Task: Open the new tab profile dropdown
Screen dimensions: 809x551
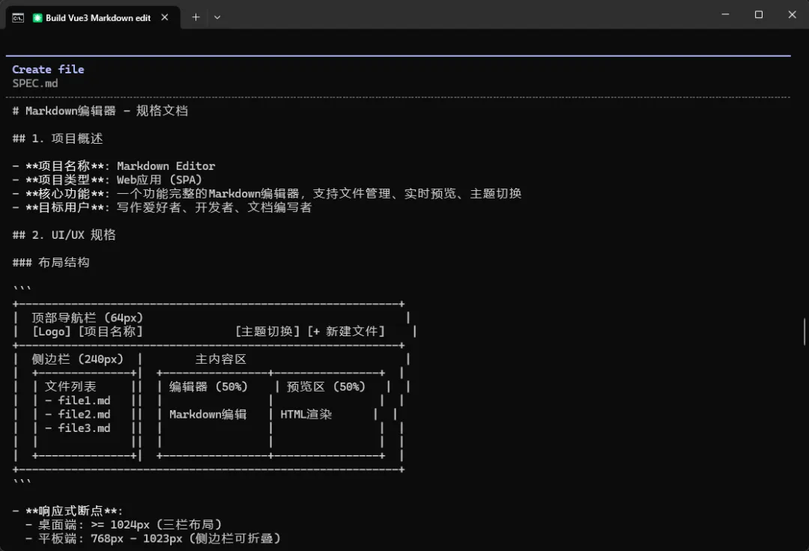Action: click(217, 17)
